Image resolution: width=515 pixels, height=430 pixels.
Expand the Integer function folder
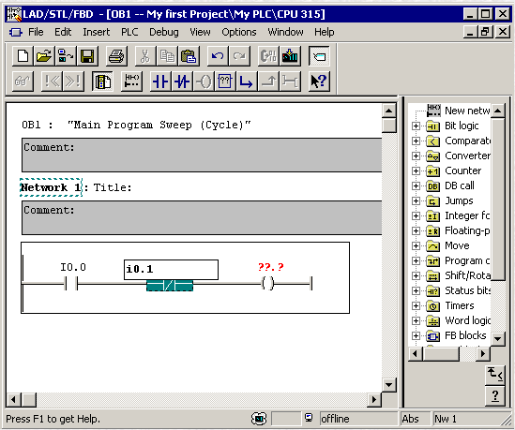pyautogui.click(x=416, y=215)
